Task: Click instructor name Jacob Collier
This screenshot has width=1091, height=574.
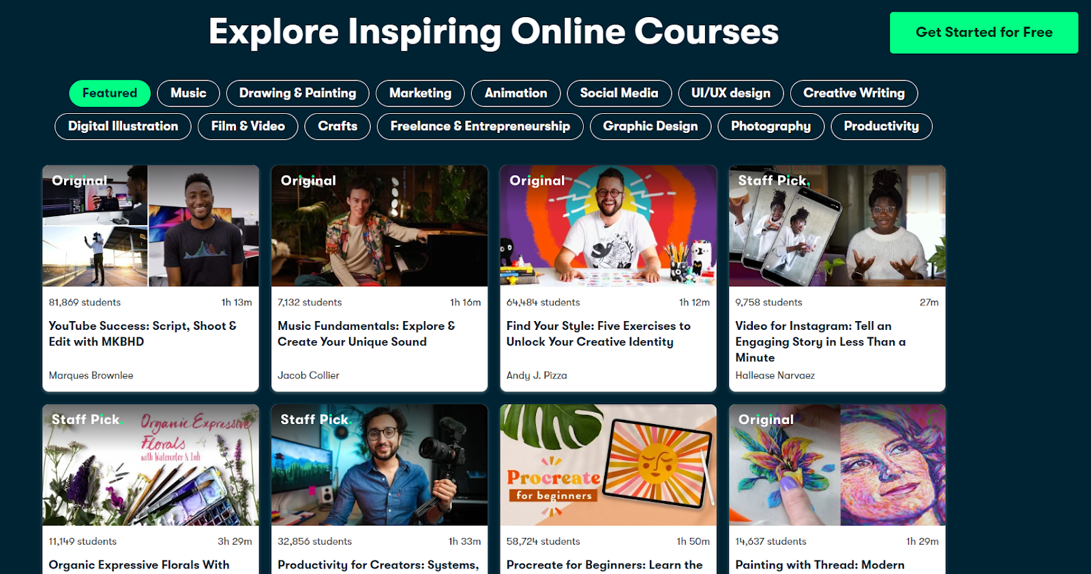Action: point(308,376)
